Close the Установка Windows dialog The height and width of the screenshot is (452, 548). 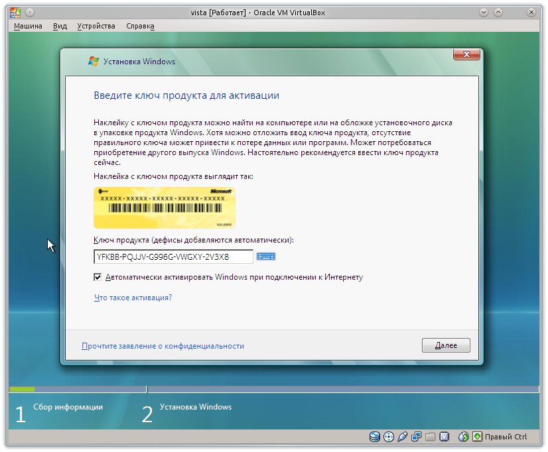[x=467, y=54]
